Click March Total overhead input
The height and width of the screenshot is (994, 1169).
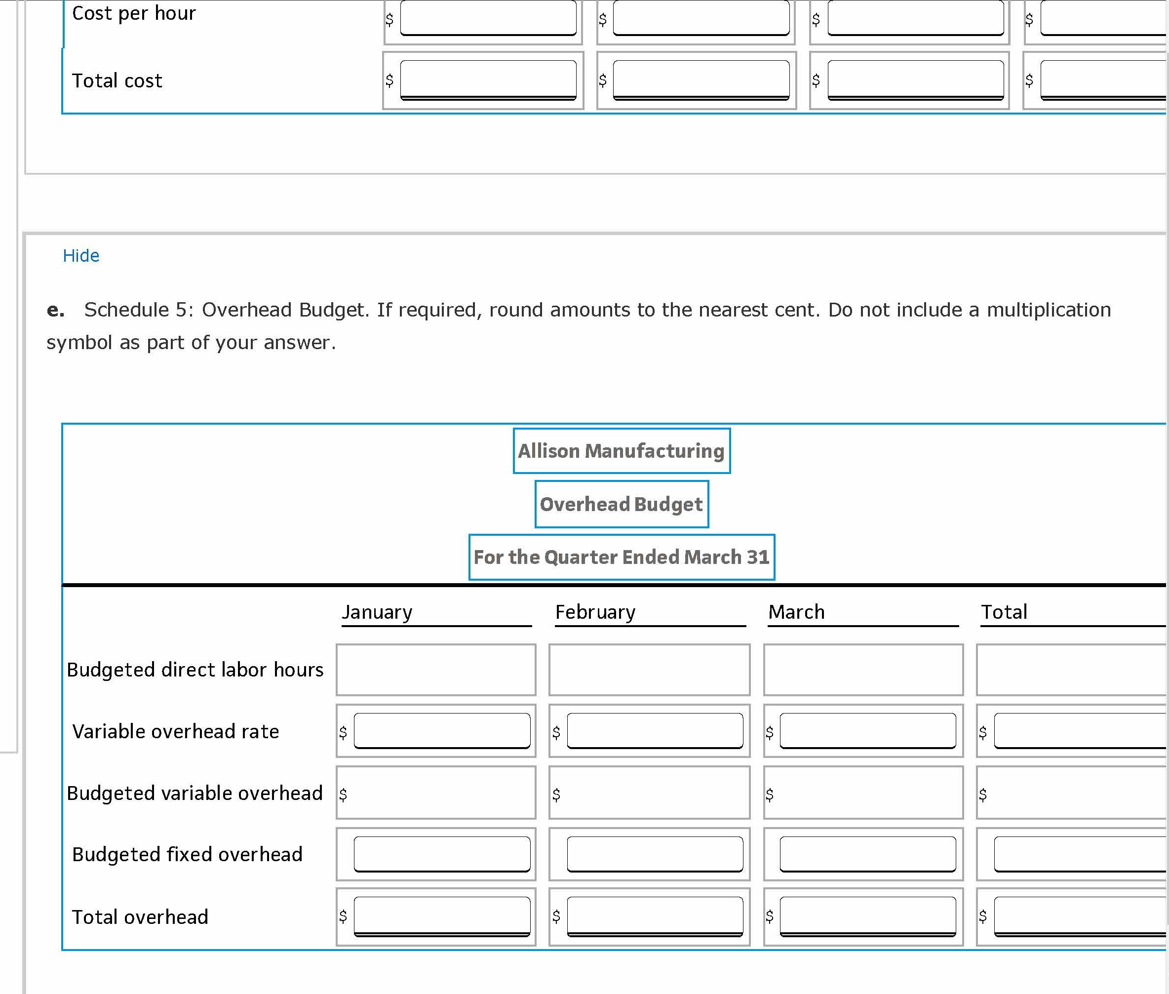[867, 915]
